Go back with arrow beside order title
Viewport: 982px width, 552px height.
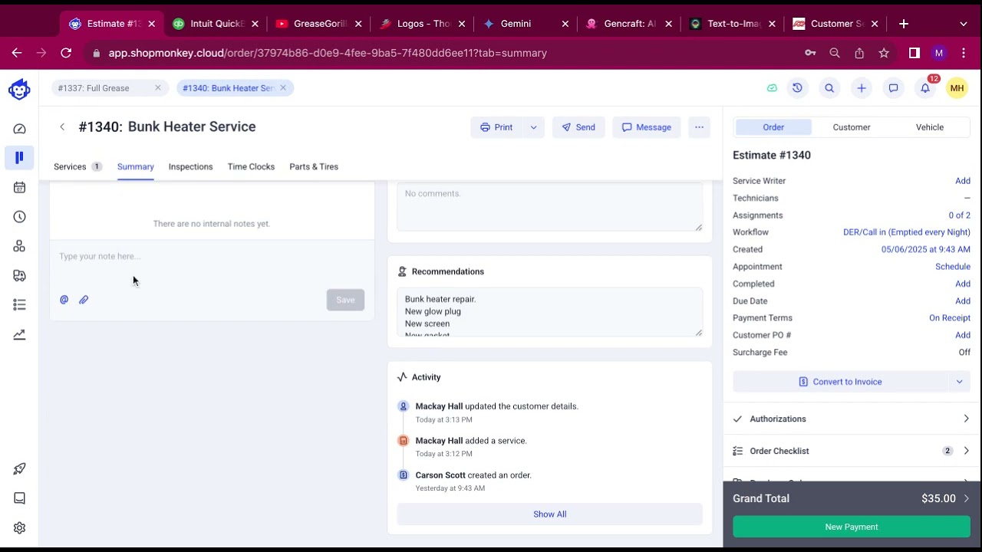(x=62, y=127)
